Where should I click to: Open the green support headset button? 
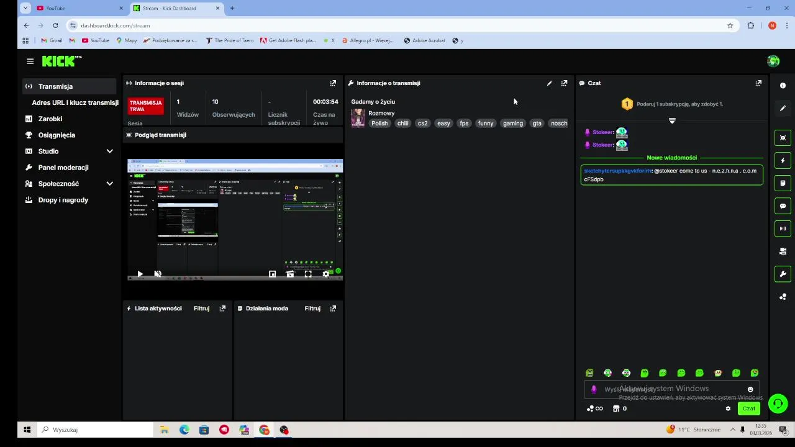pyautogui.click(x=778, y=404)
